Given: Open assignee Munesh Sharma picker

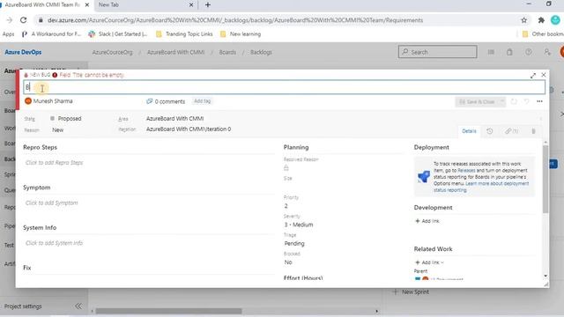Looking at the screenshot, I should pyautogui.click(x=49, y=101).
